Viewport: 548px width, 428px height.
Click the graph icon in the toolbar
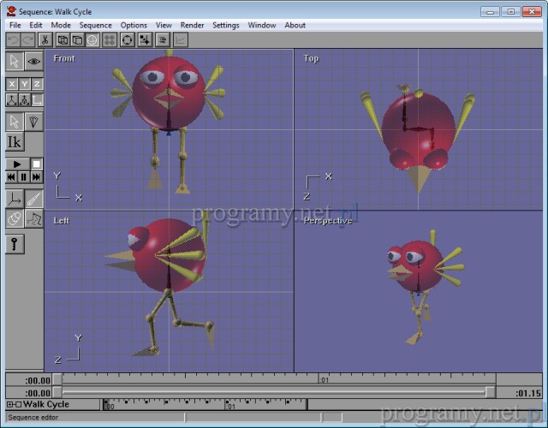coord(182,39)
